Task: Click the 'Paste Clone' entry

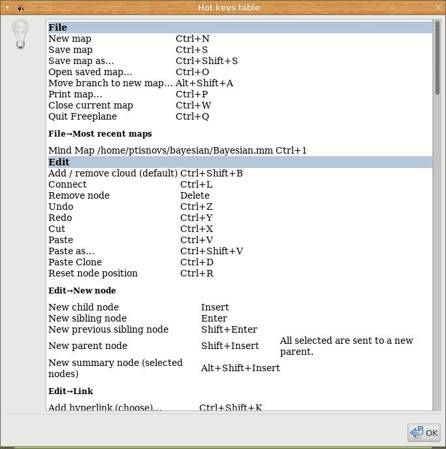Action: (x=75, y=262)
